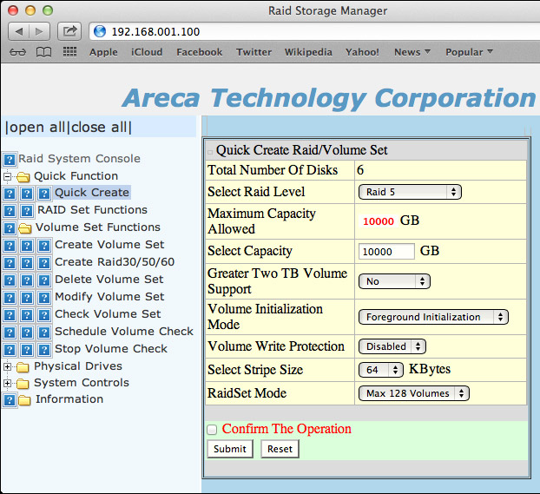Screen dimensions: 540x494
Task: Open the RaidSet Mode dropdown
Action: coord(413,393)
